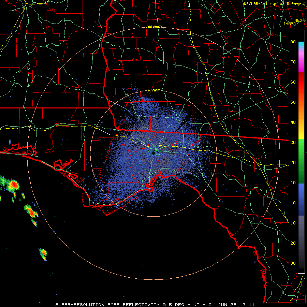307x307 pixels.
Task: Click the dBZ units label
Action: point(290,24)
